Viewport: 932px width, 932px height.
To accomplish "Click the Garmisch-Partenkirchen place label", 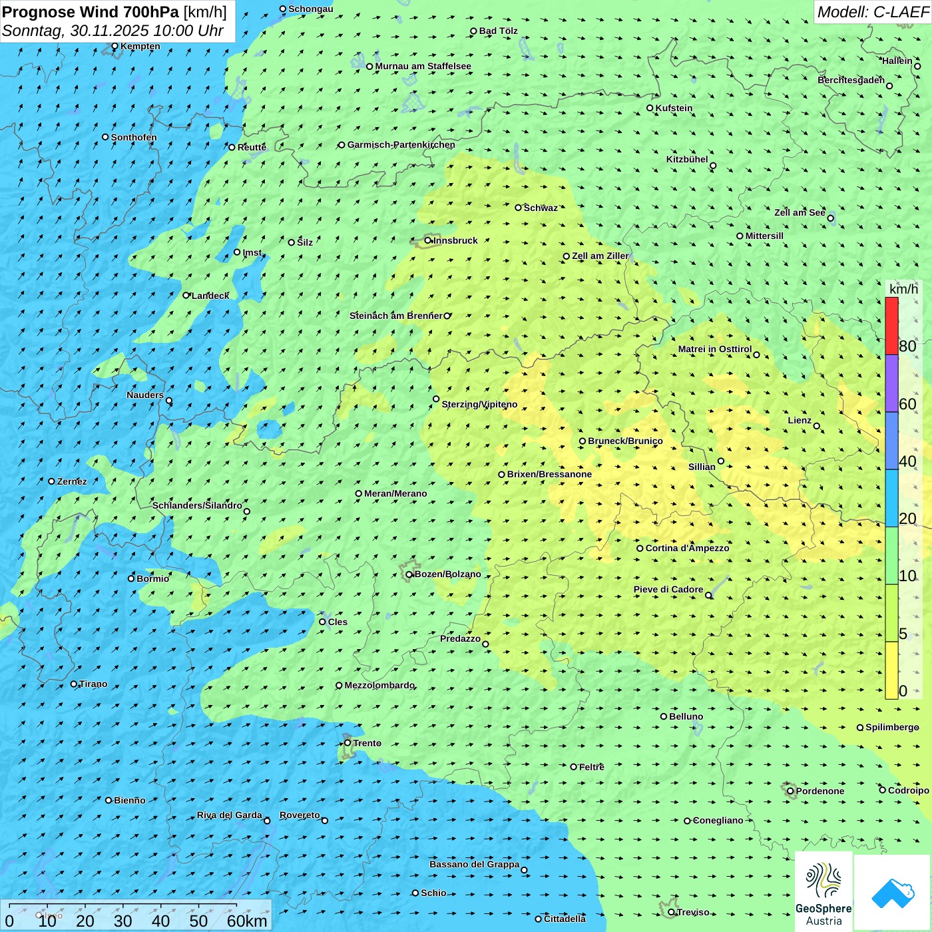I will [401, 145].
